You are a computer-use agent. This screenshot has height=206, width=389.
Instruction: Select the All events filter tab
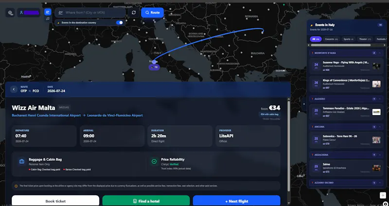click(x=316, y=39)
